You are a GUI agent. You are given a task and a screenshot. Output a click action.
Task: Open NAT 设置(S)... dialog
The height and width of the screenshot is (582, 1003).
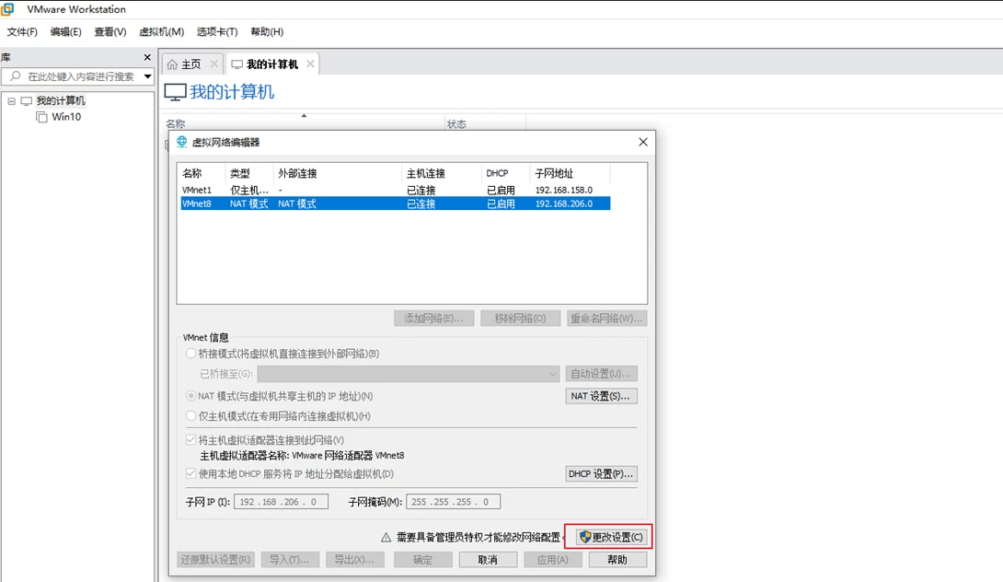point(601,396)
